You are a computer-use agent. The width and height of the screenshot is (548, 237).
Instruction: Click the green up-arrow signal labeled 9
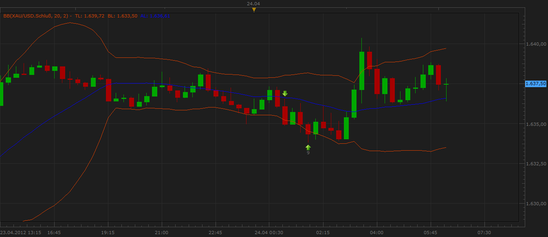point(308,147)
